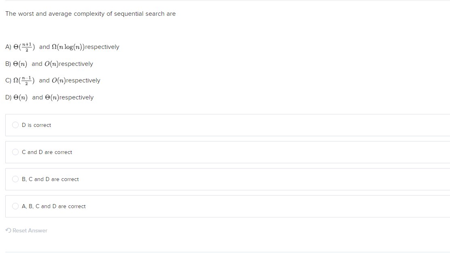Screen dimensions: 450x253
Task: Click the Reset Answer link text
Action: coord(30,231)
